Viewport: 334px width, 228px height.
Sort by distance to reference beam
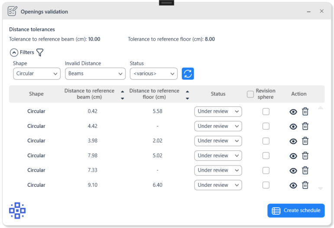pyautogui.click(x=122, y=94)
